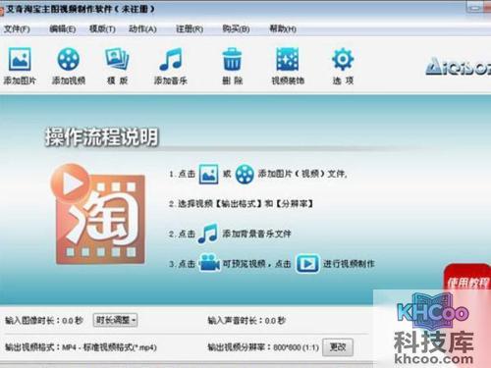The height and width of the screenshot is (368, 491).
Task: Click the 选择视频【输出格式】和【分辨率】 instruction line
Action: 241,204
